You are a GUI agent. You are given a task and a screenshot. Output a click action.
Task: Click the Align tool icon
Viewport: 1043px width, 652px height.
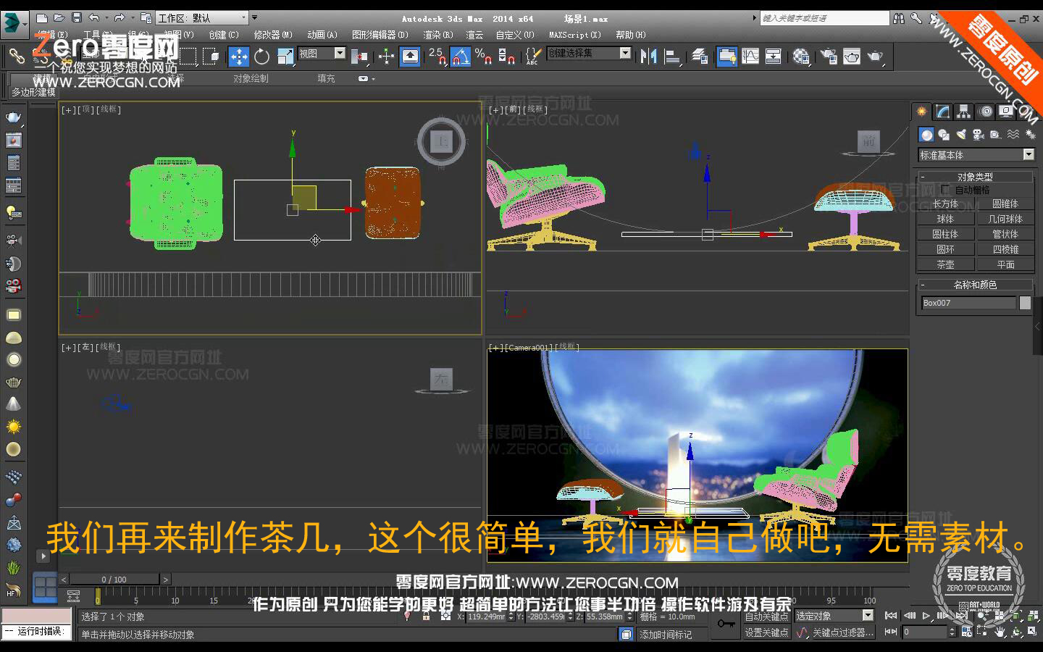pyautogui.click(x=672, y=56)
